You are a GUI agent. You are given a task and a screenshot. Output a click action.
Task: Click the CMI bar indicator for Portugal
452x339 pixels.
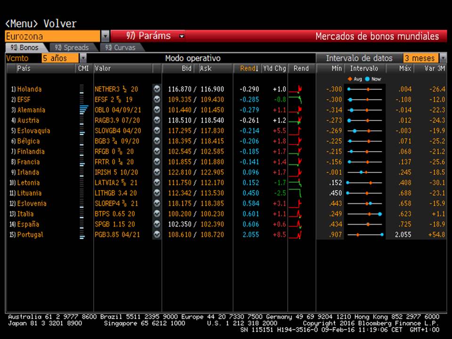[x=82, y=234]
